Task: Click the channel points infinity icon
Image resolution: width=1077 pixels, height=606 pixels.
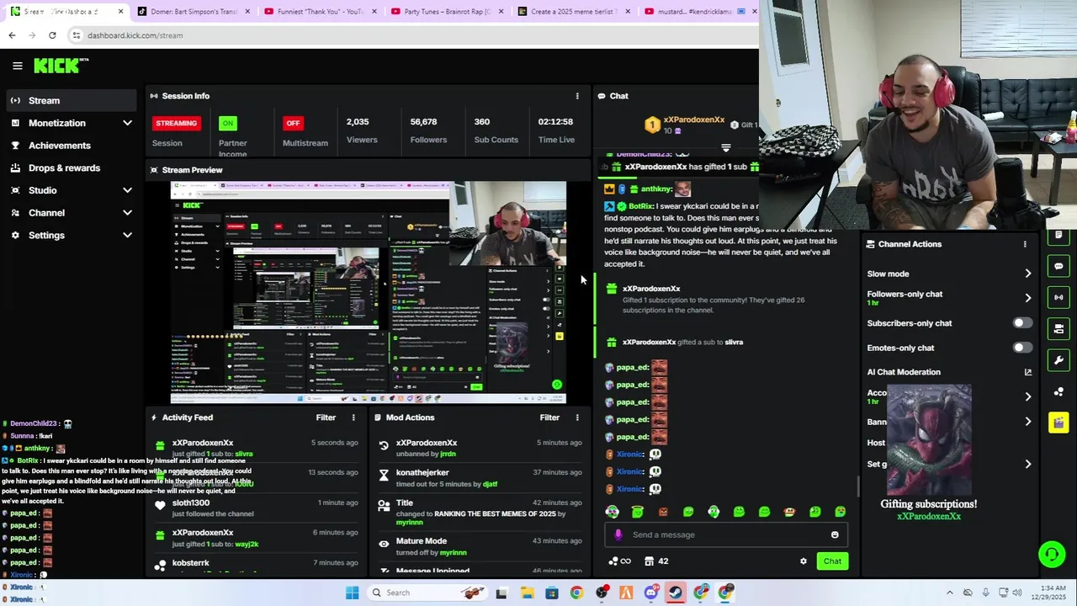Action: (x=620, y=561)
